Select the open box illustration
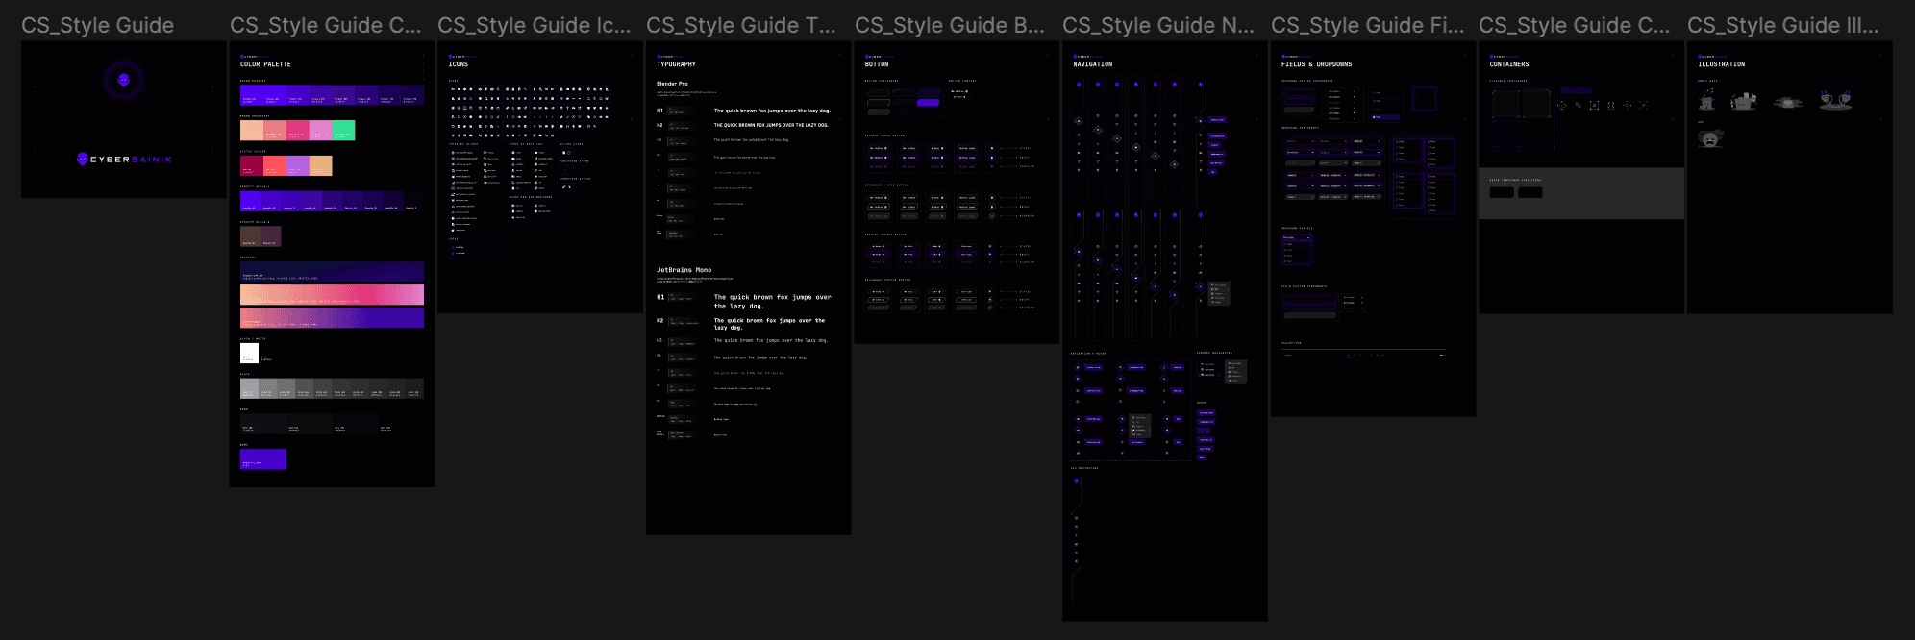1915x640 pixels. (1743, 101)
